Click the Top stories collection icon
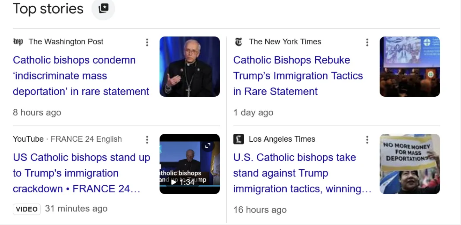The width and height of the screenshot is (461, 225). tap(103, 9)
